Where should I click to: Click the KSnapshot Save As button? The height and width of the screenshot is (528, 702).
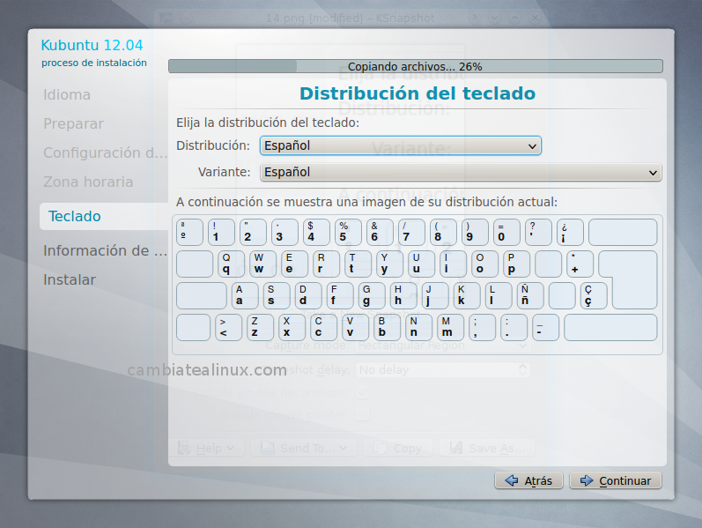pos(488,448)
